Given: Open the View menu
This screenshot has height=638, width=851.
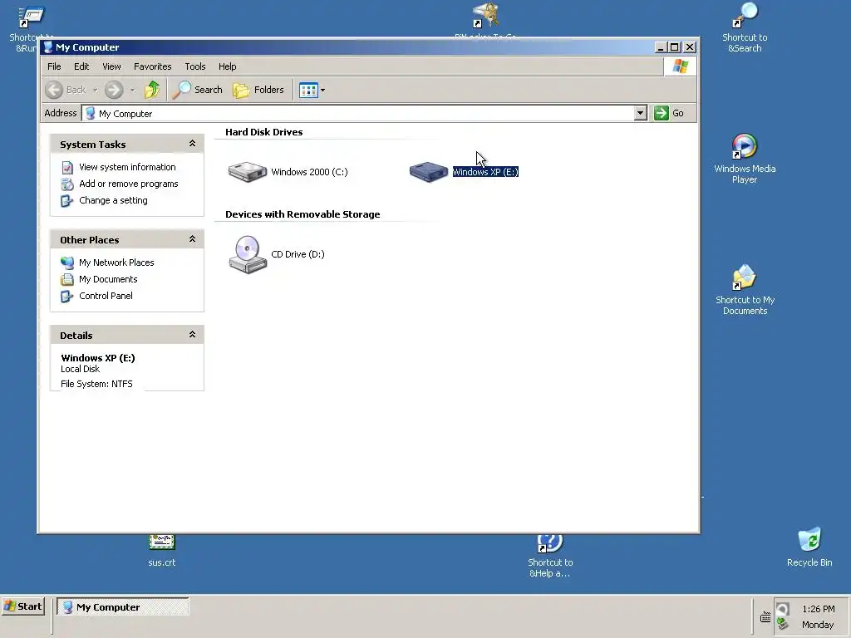Looking at the screenshot, I should (x=111, y=66).
